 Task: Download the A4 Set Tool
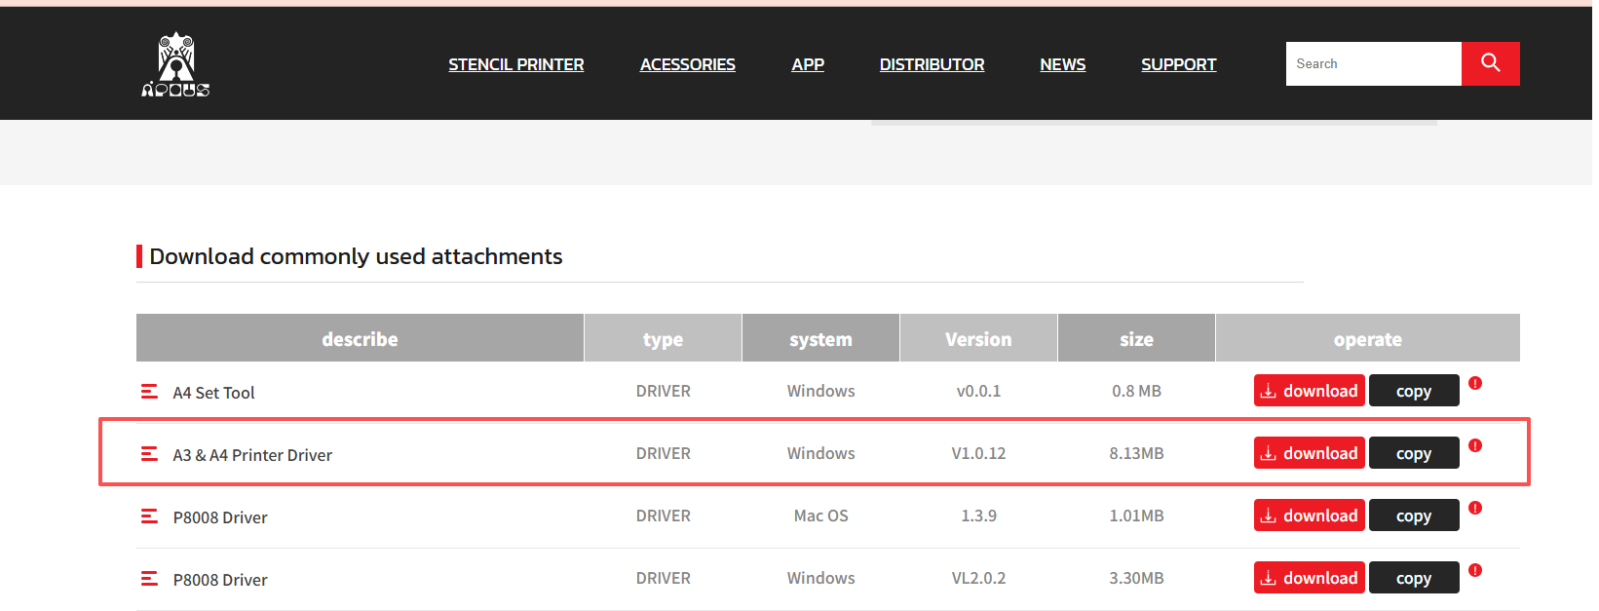pyautogui.click(x=1309, y=391)
